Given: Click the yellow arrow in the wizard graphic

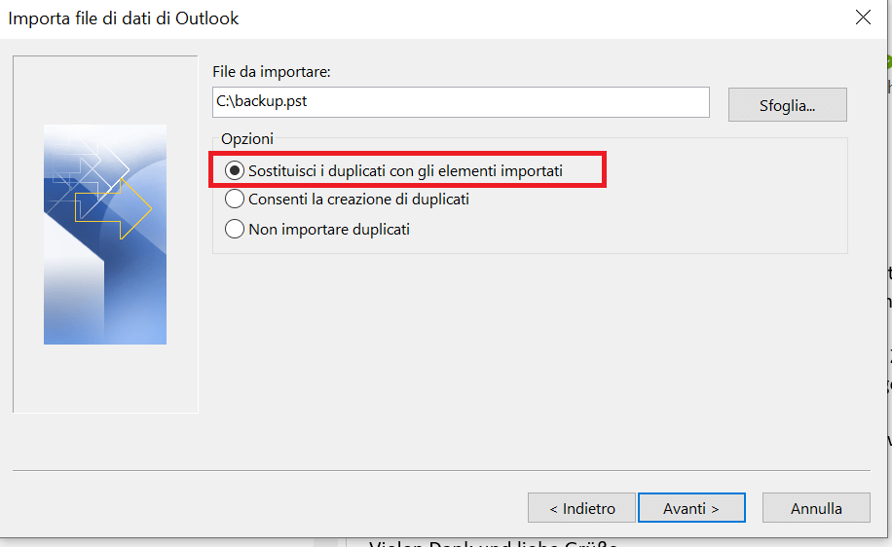Looking at the screenshot, I should 114,209.
